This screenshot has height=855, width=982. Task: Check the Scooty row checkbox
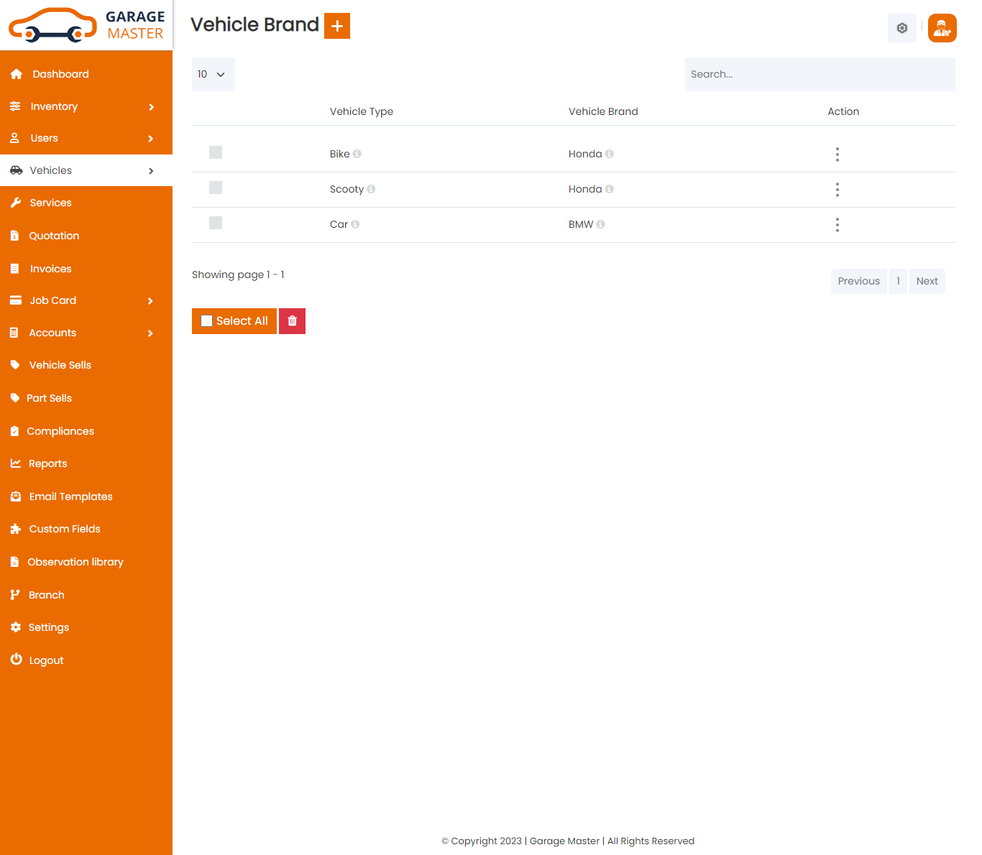216,188
